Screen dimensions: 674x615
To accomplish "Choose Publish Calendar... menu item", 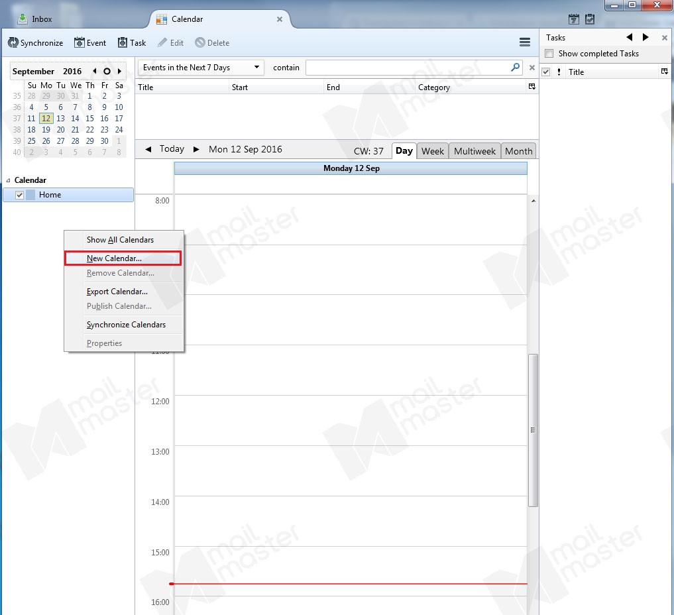I will coord(124,306).
